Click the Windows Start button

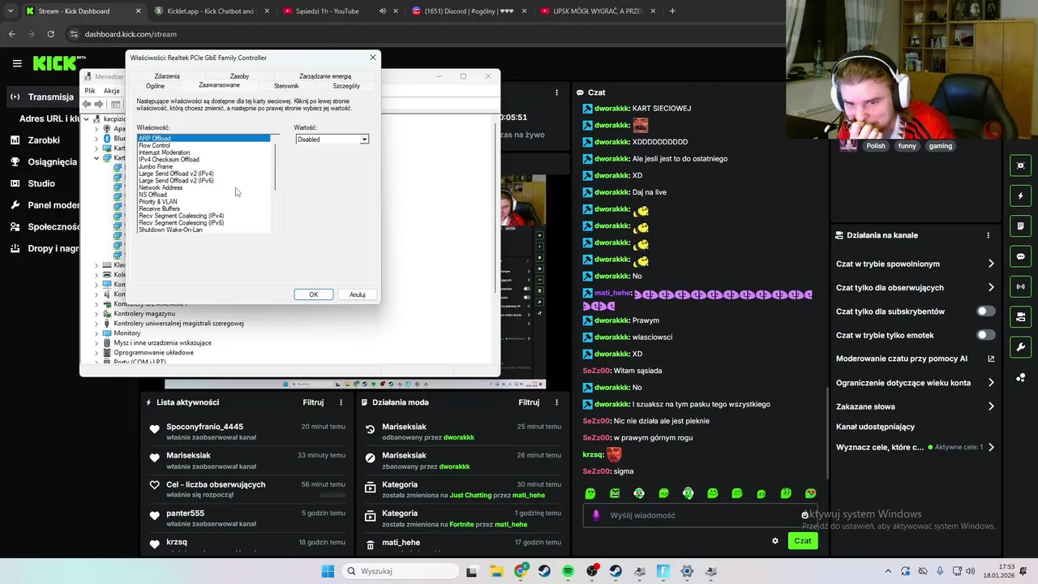pos(328,571)
